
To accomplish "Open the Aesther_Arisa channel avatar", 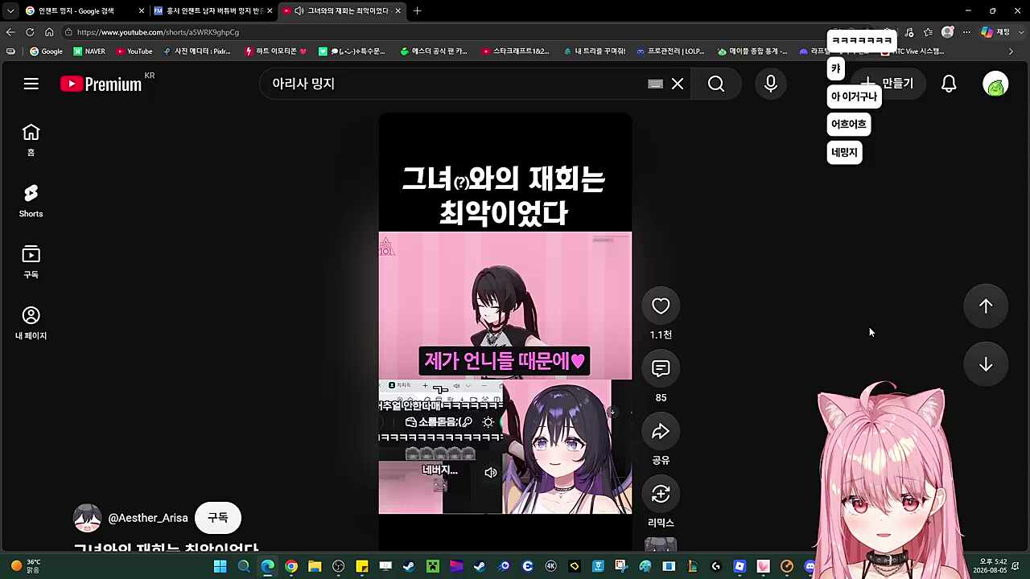I will coord(88,518).
